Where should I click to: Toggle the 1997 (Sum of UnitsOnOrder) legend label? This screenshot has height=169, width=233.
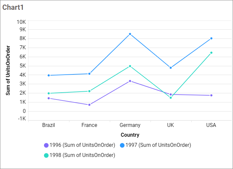[x=158, y=145]
